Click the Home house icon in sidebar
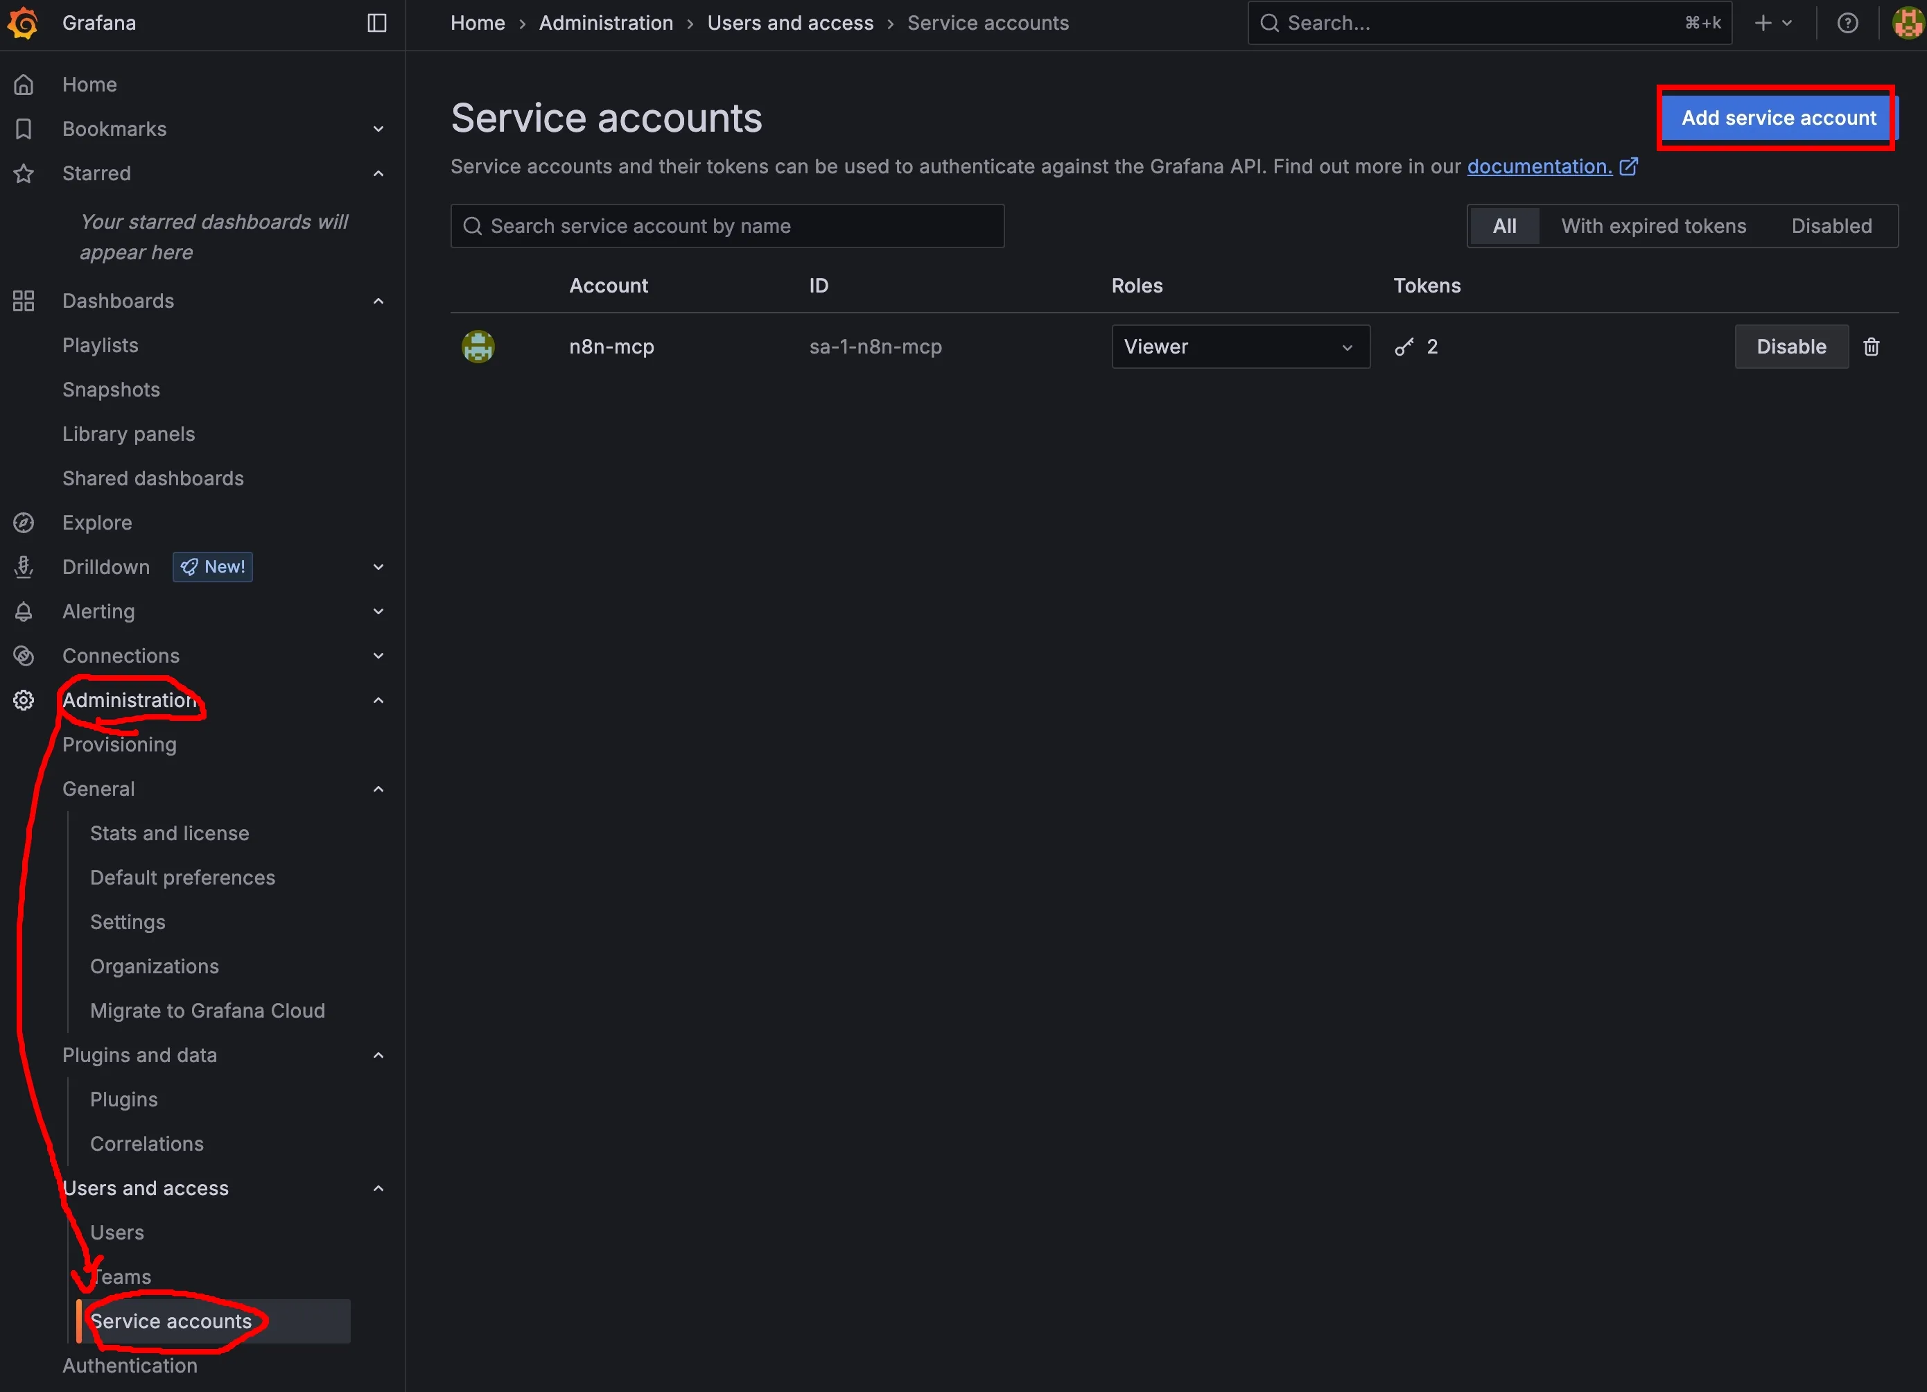The width and height of the screenshot is (1927, 1392). point(24,84)
